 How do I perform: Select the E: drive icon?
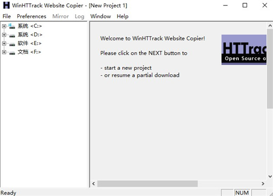12,44
